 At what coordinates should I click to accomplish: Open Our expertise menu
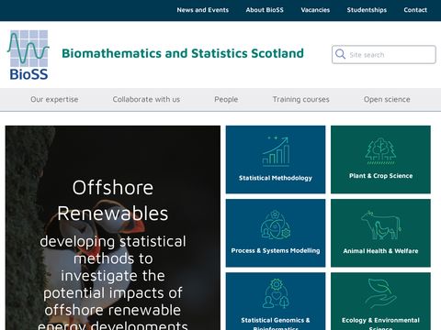54,99
